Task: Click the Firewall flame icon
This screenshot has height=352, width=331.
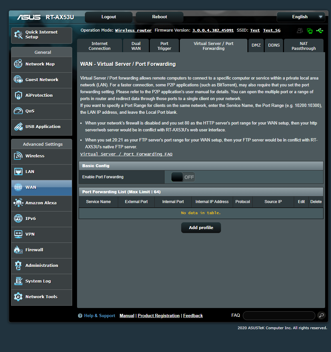Action: pos(18,250)
